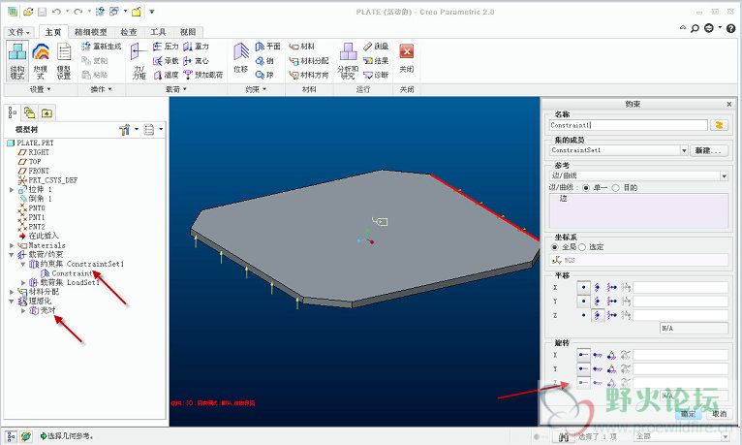Screen dimensions: 742x445
Task: Click the 平移 X value input field
Action: click(680, 287)
